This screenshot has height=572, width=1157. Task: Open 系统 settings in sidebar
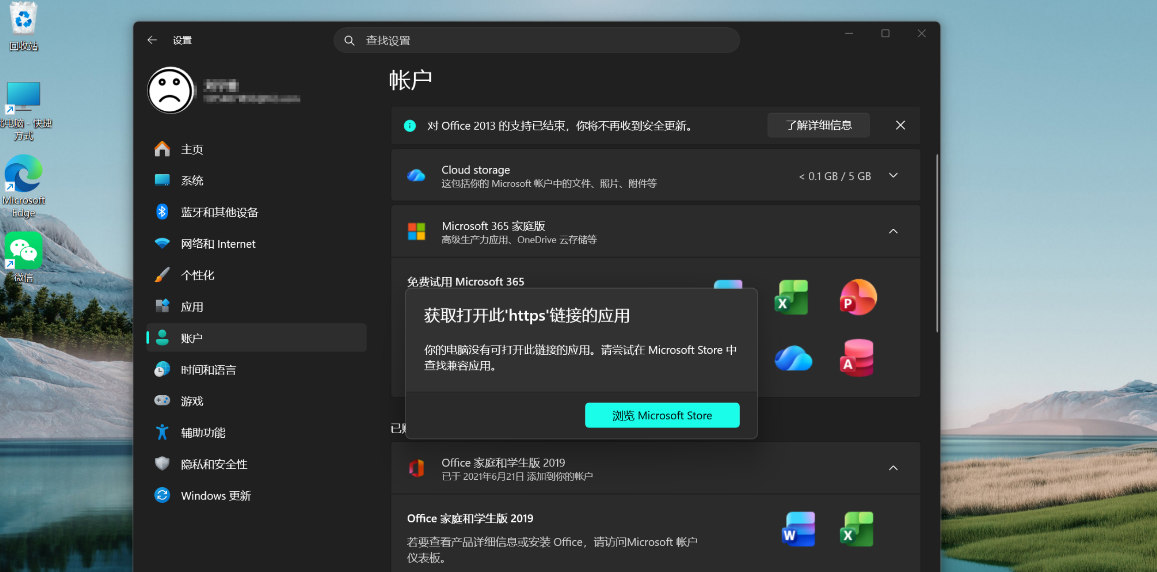256,180
